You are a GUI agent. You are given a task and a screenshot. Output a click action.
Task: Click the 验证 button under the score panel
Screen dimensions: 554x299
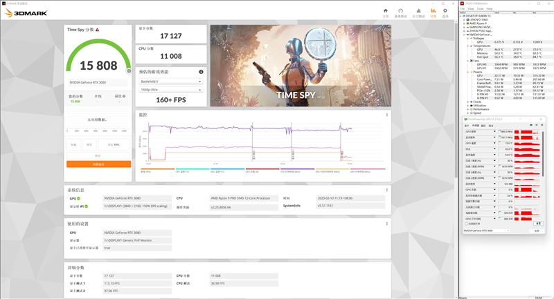pyautogui.click(x=98, y=155)
